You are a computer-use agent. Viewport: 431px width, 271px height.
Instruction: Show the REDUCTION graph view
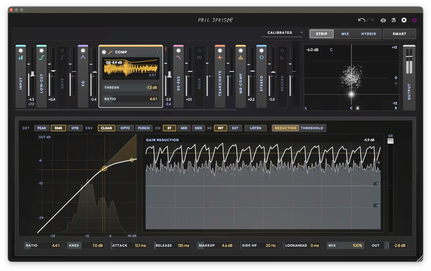[x=286, y=128]
